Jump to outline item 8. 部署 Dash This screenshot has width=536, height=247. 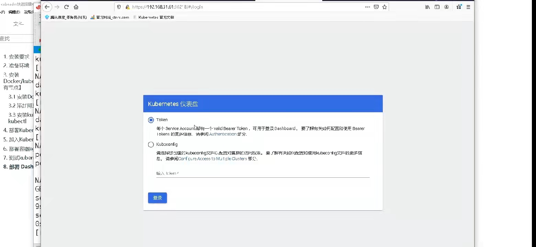tap(19, 167)
